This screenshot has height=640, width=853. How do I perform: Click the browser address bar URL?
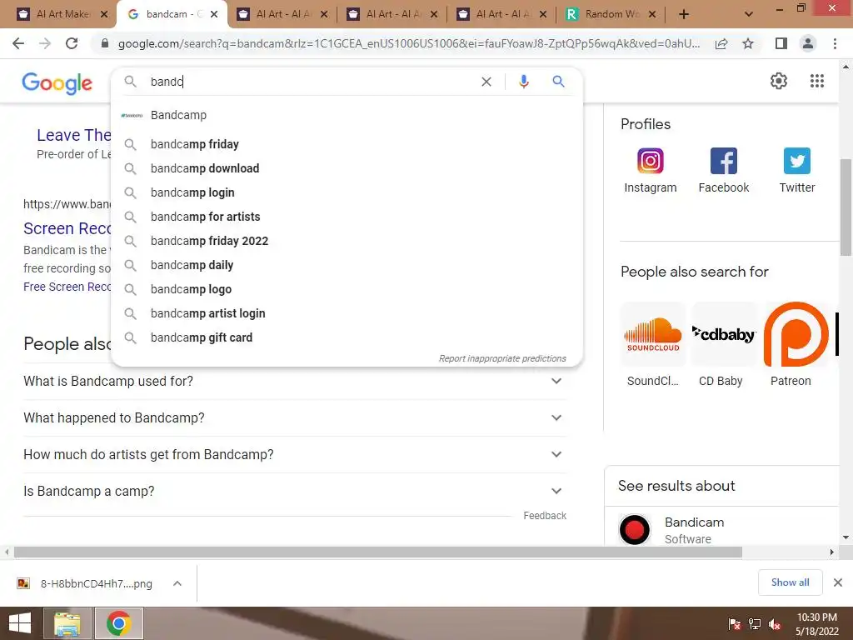tap(408, 43)
